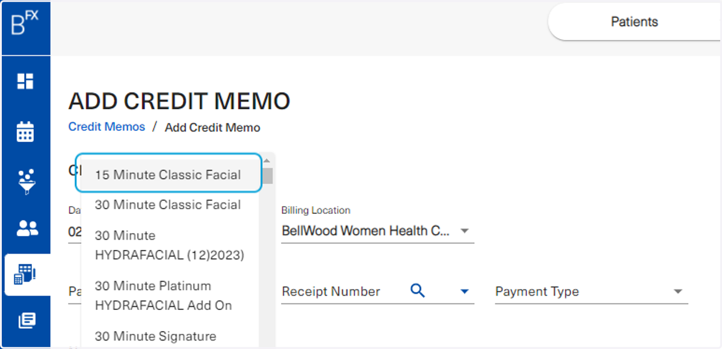Expand the Receipt Number dropdown arrow
This screenshot has width=722, height=349.
[464, 291]
